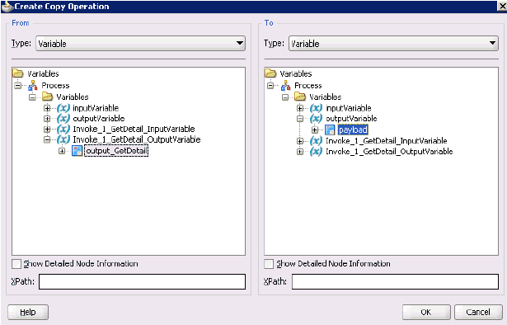Click Invoke_1_GetDetail_OutputVariable (x) icon in To tree
Viewport: 507px width, 325px height.
(x=316, y=152)
